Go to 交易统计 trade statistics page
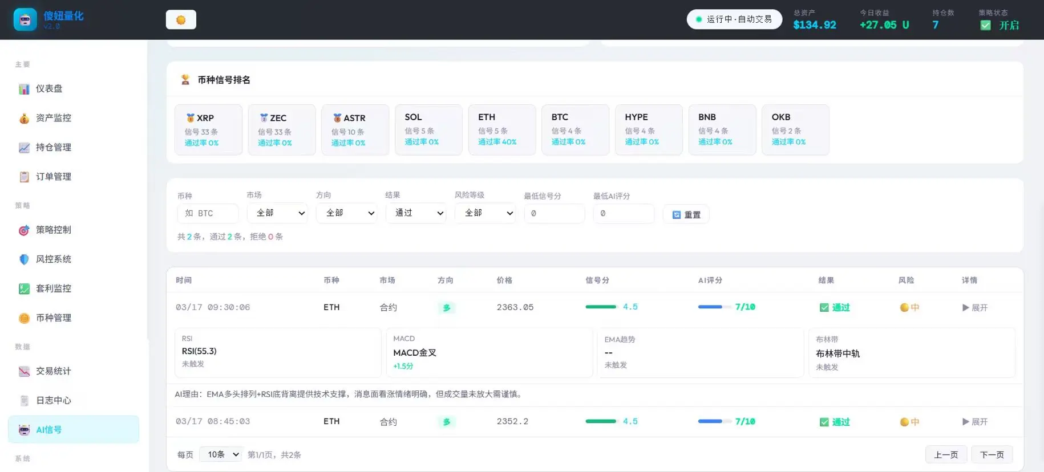Viewport: 1044px width, 472px height. tap(53, 371)
